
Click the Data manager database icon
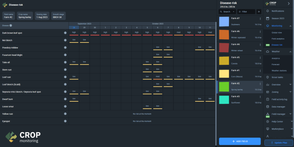click(x=268, y=107)
